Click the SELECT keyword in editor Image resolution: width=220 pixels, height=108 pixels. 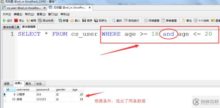tap(29, 34)
